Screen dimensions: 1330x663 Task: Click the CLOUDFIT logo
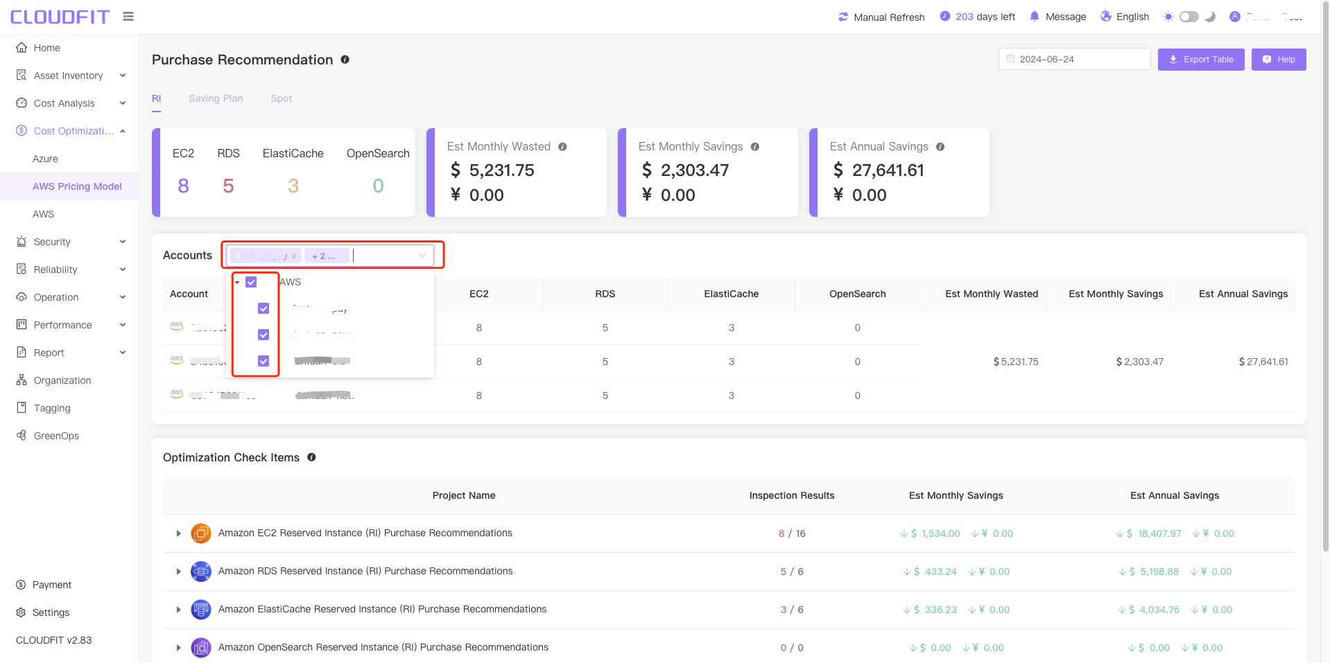tap(60, 17)
